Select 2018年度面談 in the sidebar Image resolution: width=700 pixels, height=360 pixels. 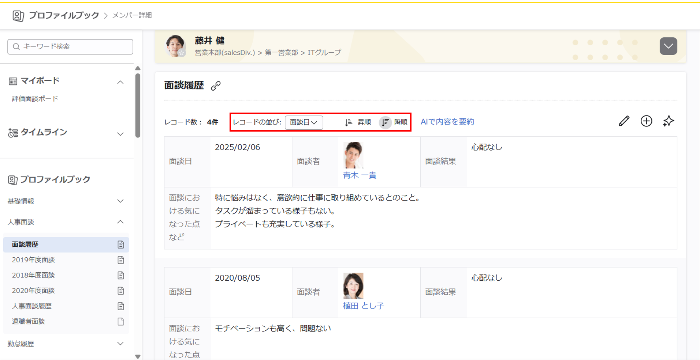point(33,275)
